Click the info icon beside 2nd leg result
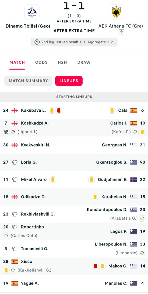The width and height of the screenshot is (148, 294). [37, 42]
